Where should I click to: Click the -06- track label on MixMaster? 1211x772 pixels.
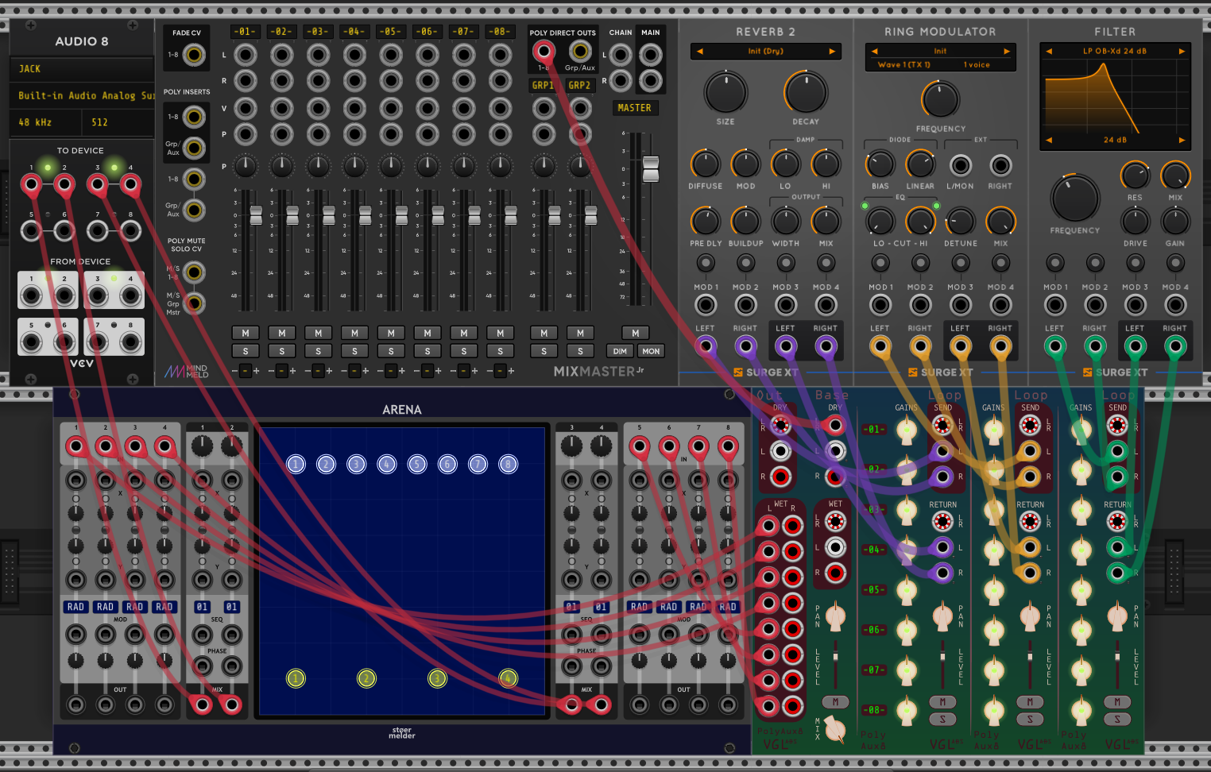coord(427,32)
